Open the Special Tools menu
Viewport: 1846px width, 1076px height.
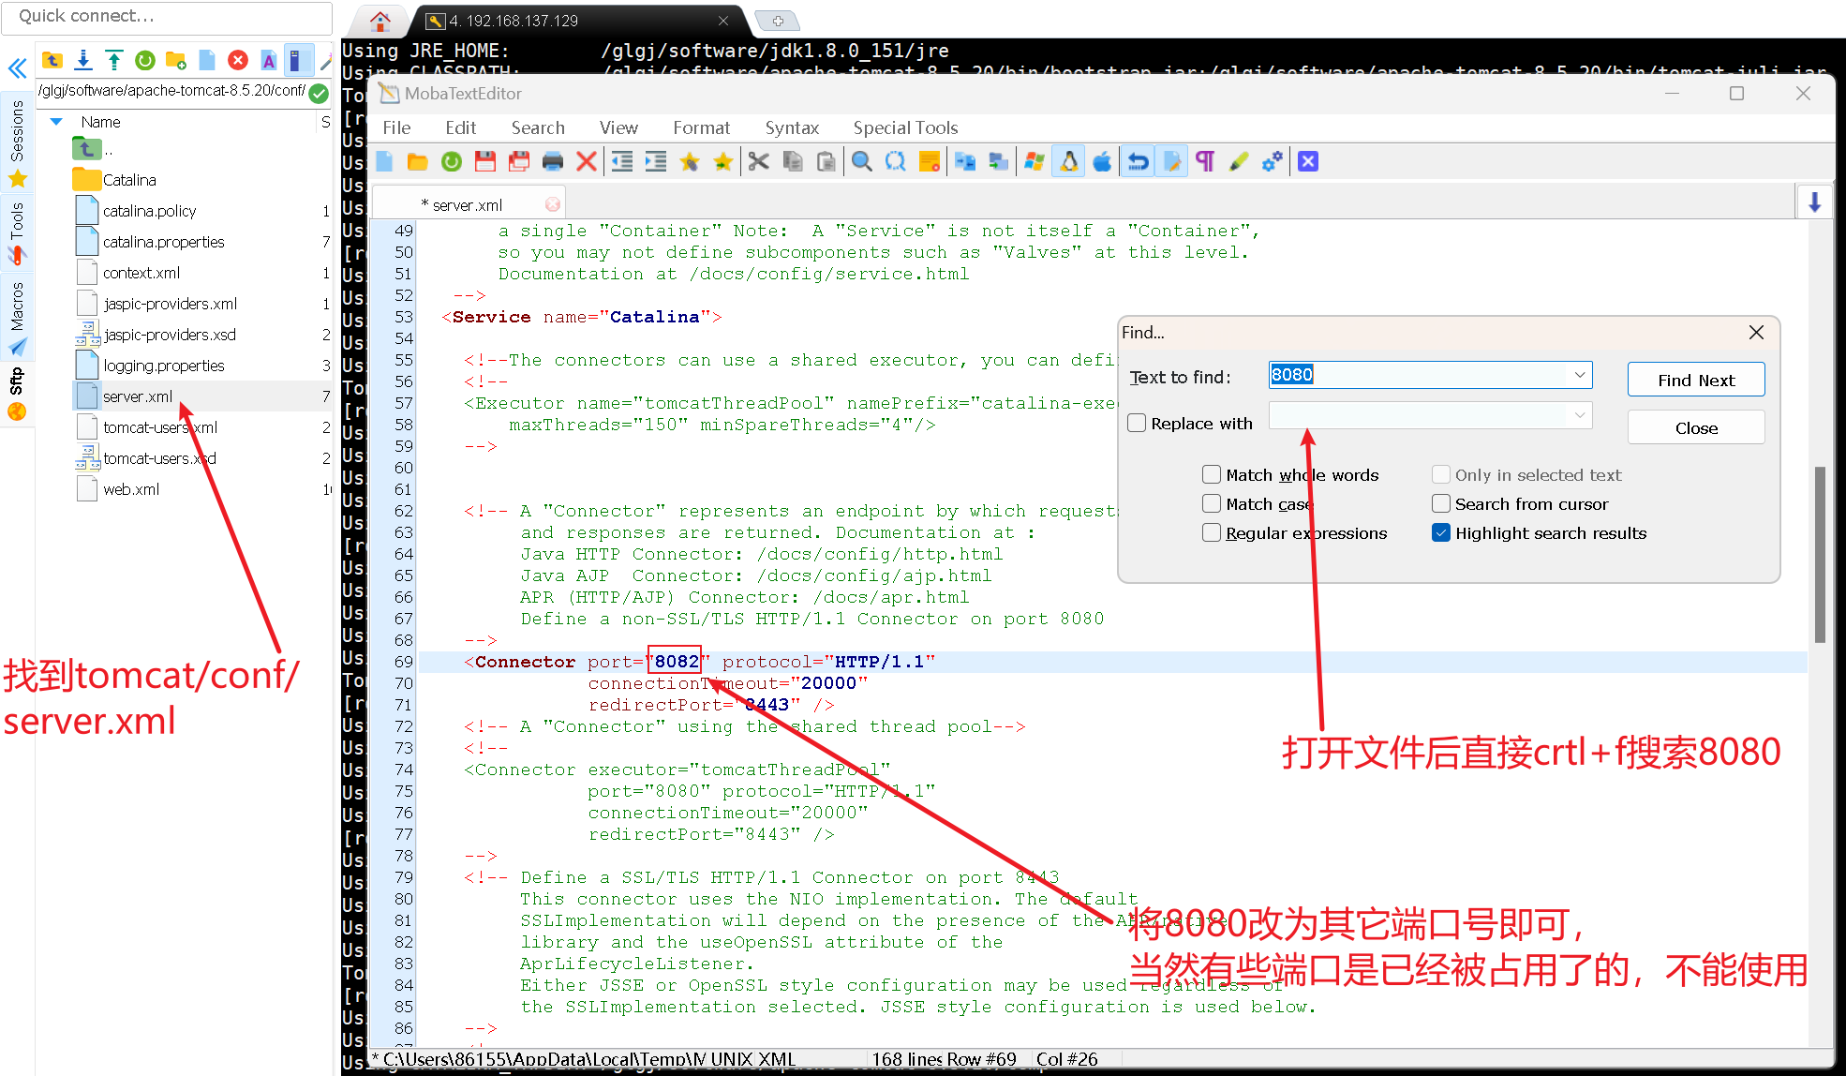pos(904,127)
